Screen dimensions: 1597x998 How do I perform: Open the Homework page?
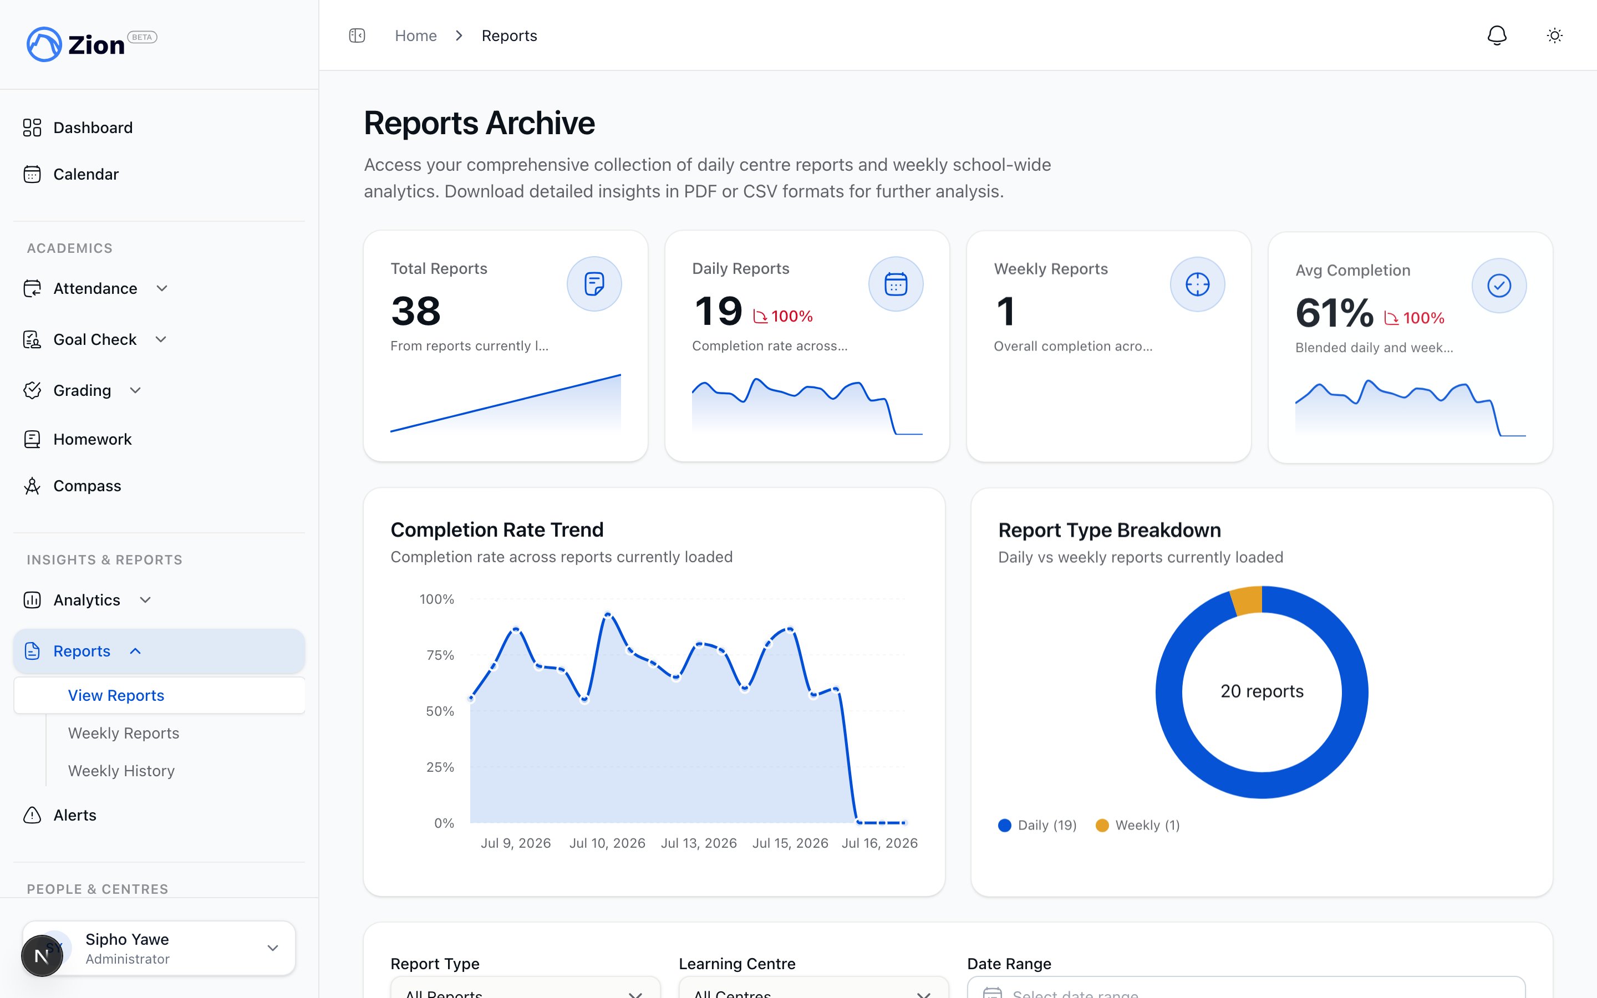[159, 439]
